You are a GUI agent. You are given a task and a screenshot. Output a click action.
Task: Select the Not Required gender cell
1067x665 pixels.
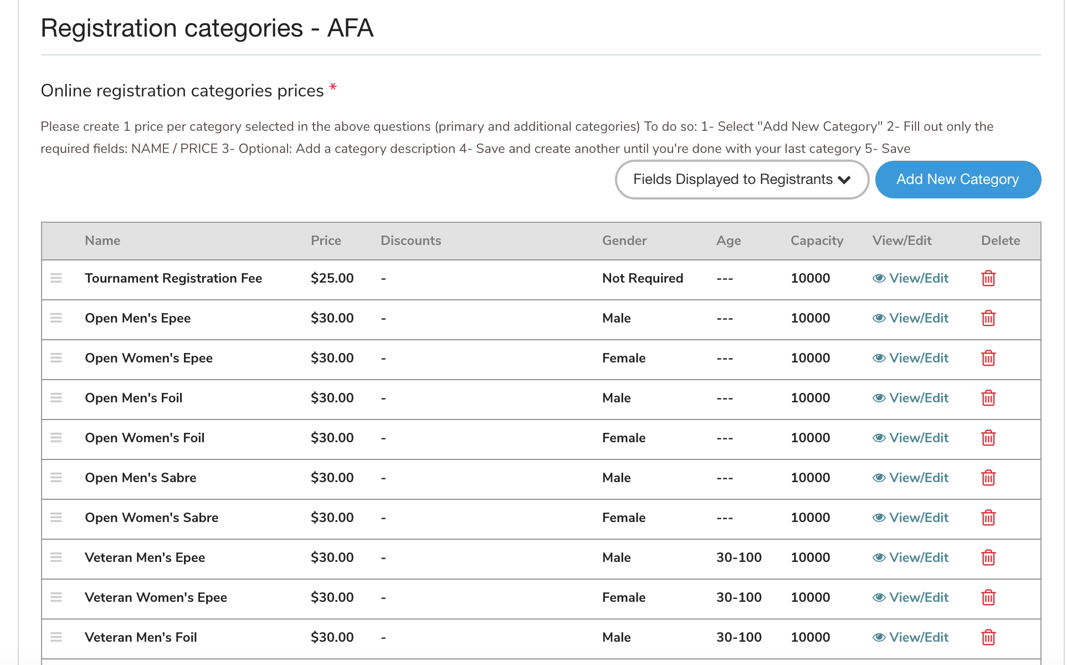click(x=643, y=278)
